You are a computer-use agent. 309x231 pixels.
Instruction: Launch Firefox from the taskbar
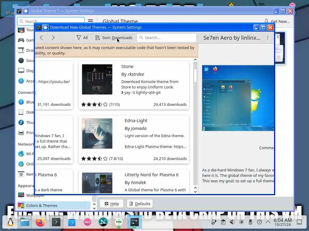tap(40, 222)
